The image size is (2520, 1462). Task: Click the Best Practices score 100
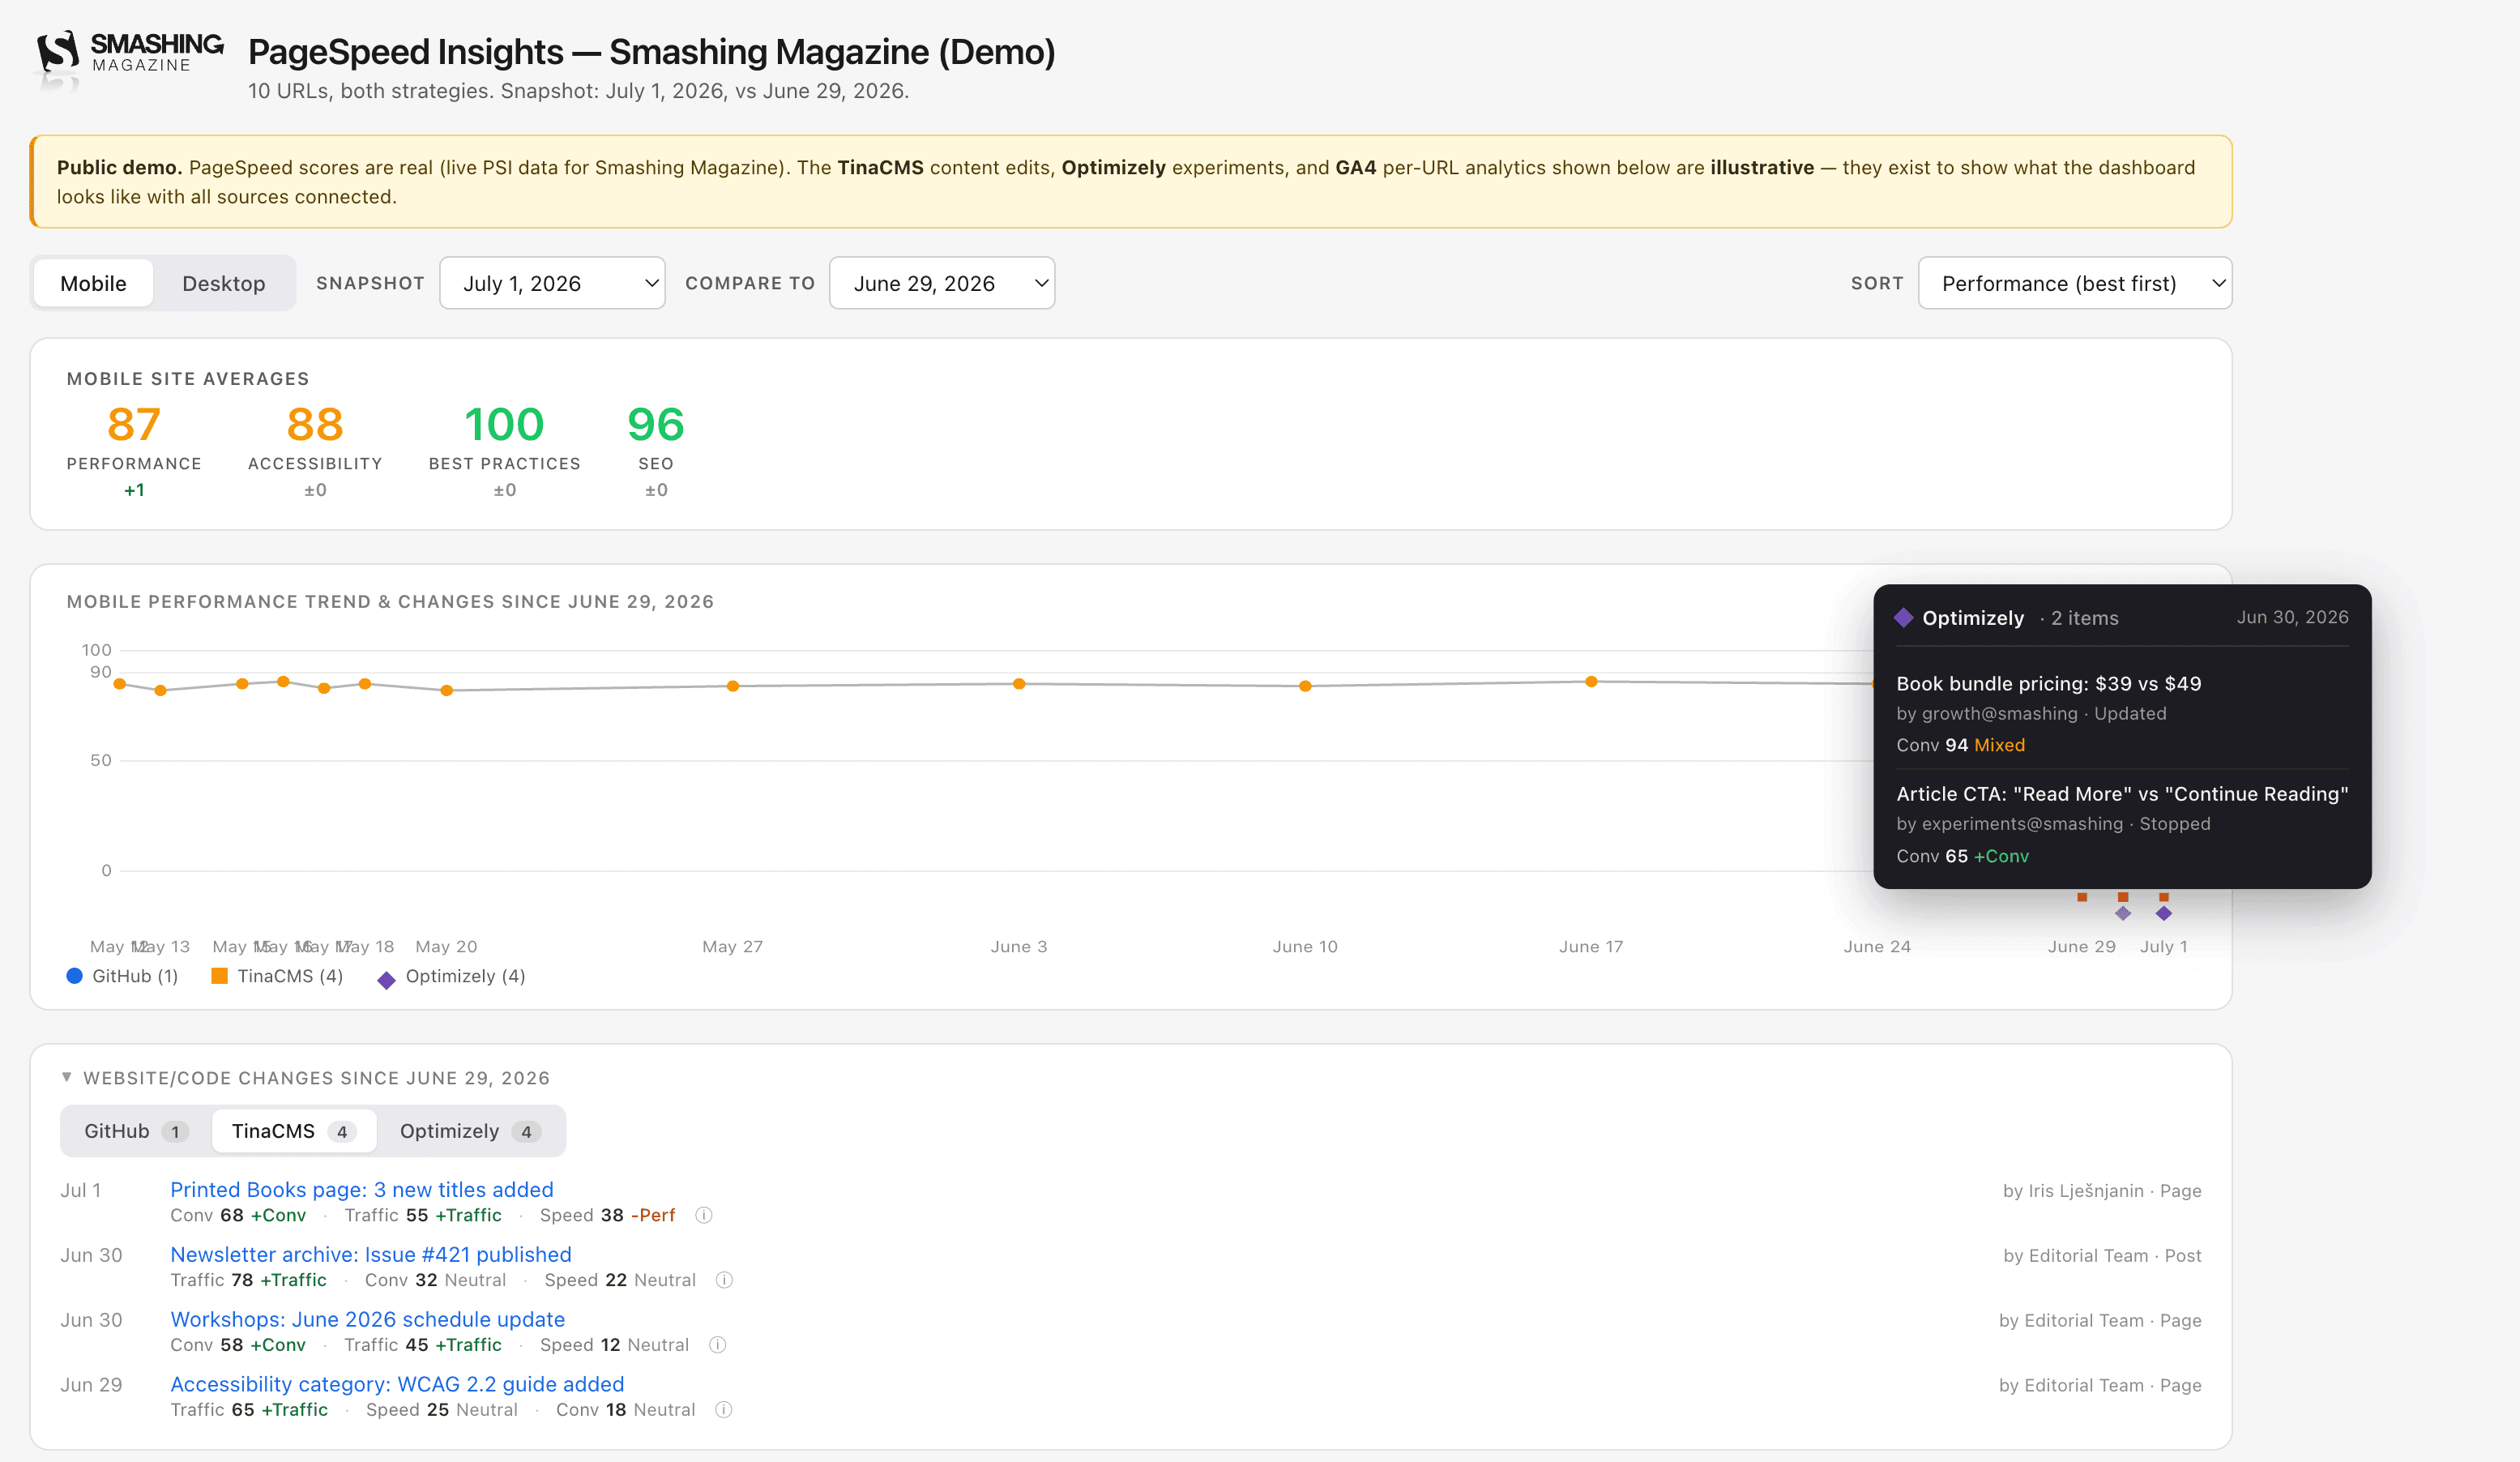tap(504, 424)
